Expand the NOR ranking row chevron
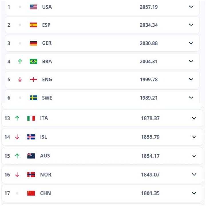The width and height of the screenshot is (206, 206). [194, 175]
